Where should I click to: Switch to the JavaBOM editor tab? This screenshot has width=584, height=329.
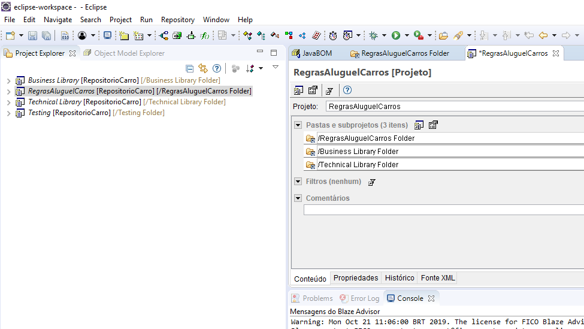tap(312, 53)
